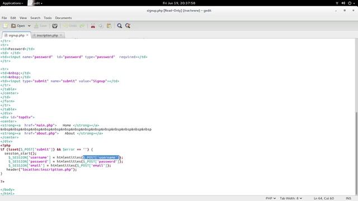Open the Documents menu
The height and width of the screenshot is (201, 358).
tap(63, 18)
